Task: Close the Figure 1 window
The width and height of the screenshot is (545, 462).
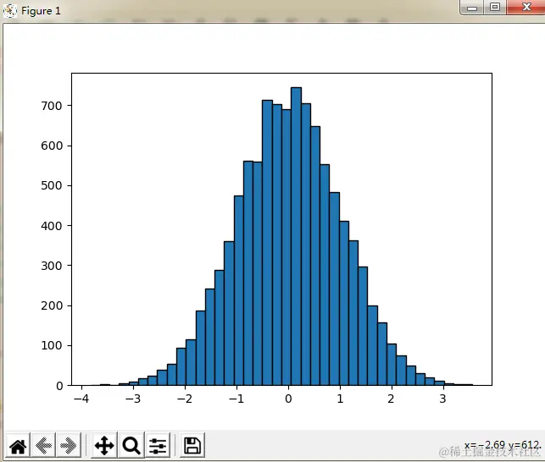Action: point(526,8)
